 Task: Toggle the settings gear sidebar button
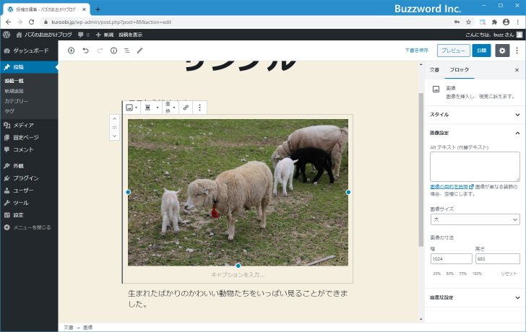(x=502, y=51)
